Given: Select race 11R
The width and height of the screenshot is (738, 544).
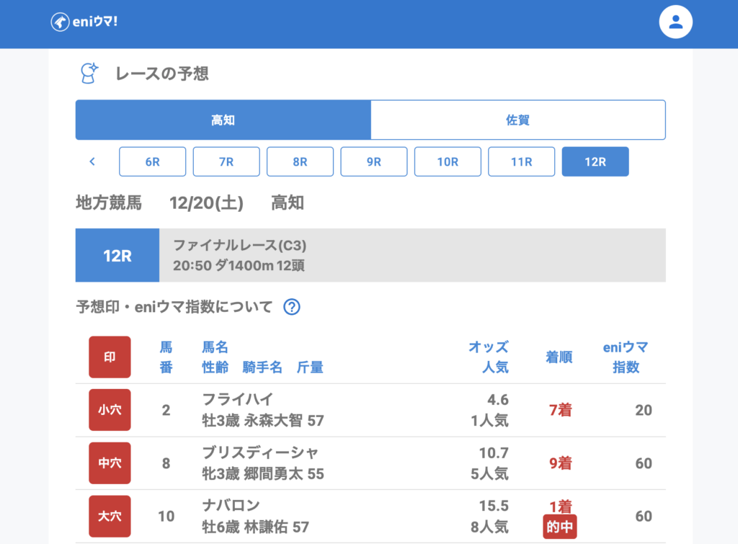Looking at the screenshot, I should tap(521, 161).
